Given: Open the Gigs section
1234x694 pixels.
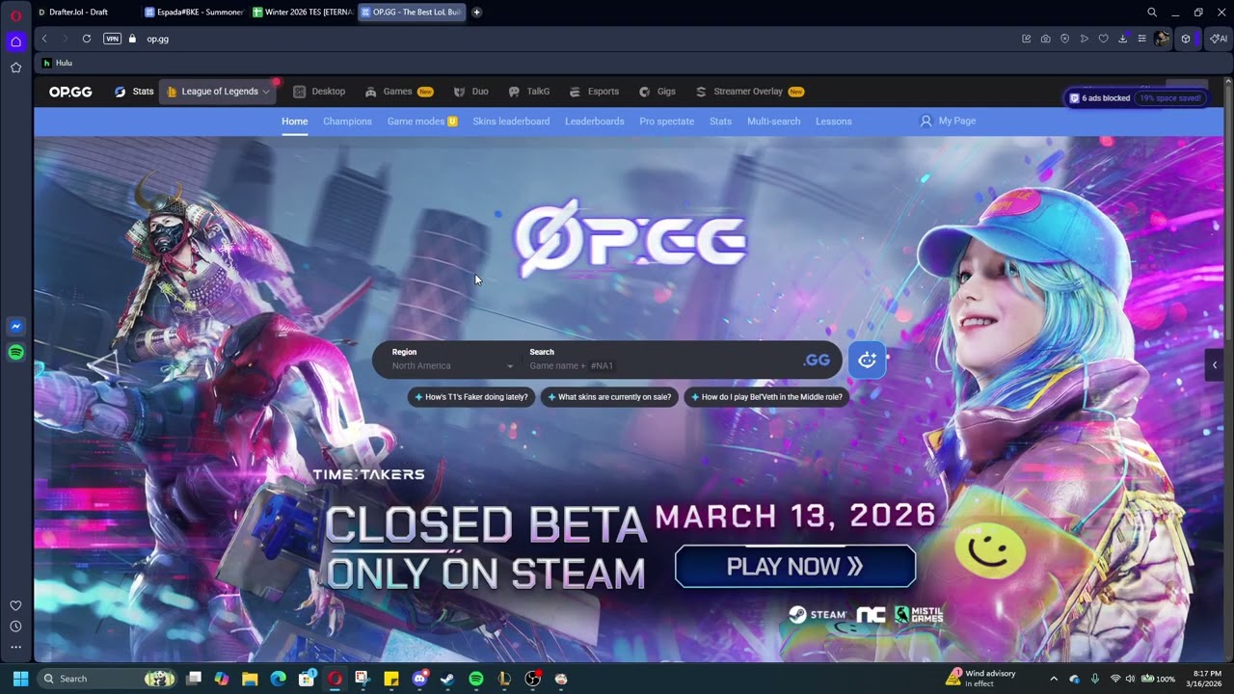Looking at the screenshot, I should click(x=657, y=92).
